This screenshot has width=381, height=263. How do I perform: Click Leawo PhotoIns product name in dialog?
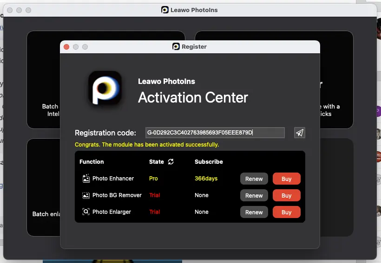tap(166, 81)
